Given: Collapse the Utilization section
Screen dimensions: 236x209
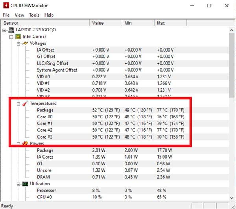Looking at the screenshot, I should click(x=18, y=184).
